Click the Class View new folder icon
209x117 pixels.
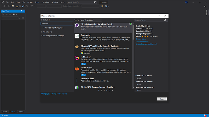click(3, 14)
